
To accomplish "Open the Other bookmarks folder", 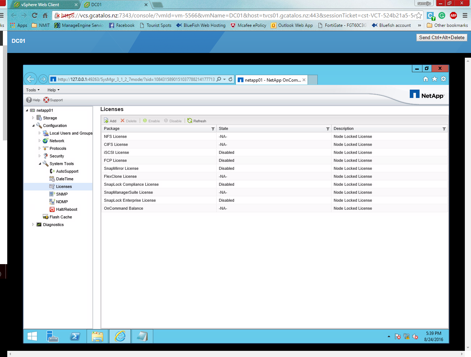I will pyautogui.click(x=447, y=25).
